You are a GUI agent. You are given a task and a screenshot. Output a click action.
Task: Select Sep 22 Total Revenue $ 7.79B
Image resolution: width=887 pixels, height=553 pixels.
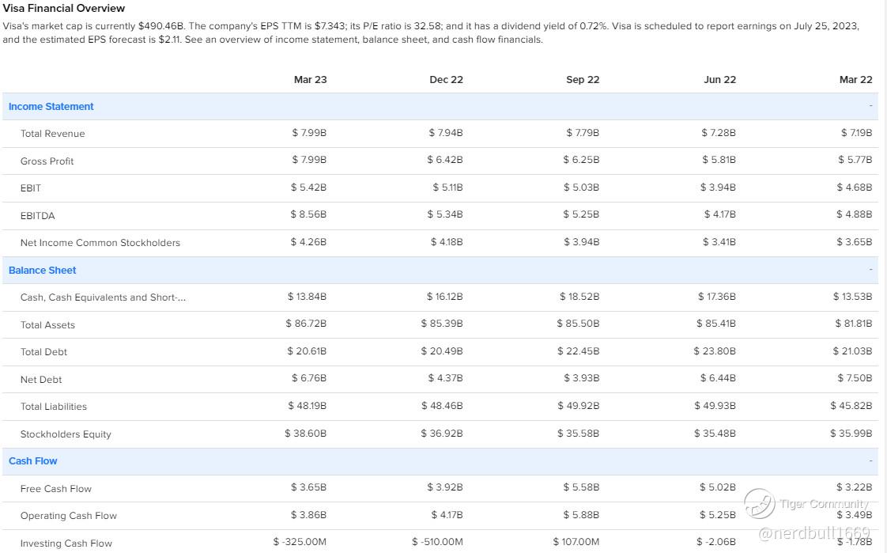pos(583,133)
